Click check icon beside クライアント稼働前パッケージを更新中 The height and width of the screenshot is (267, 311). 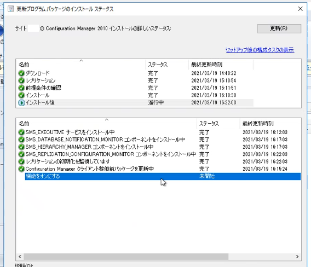pyautogui.click(x=21, y=169)
